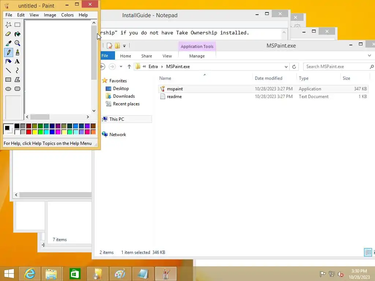Select the mspaint application file

tap(263, 89)
